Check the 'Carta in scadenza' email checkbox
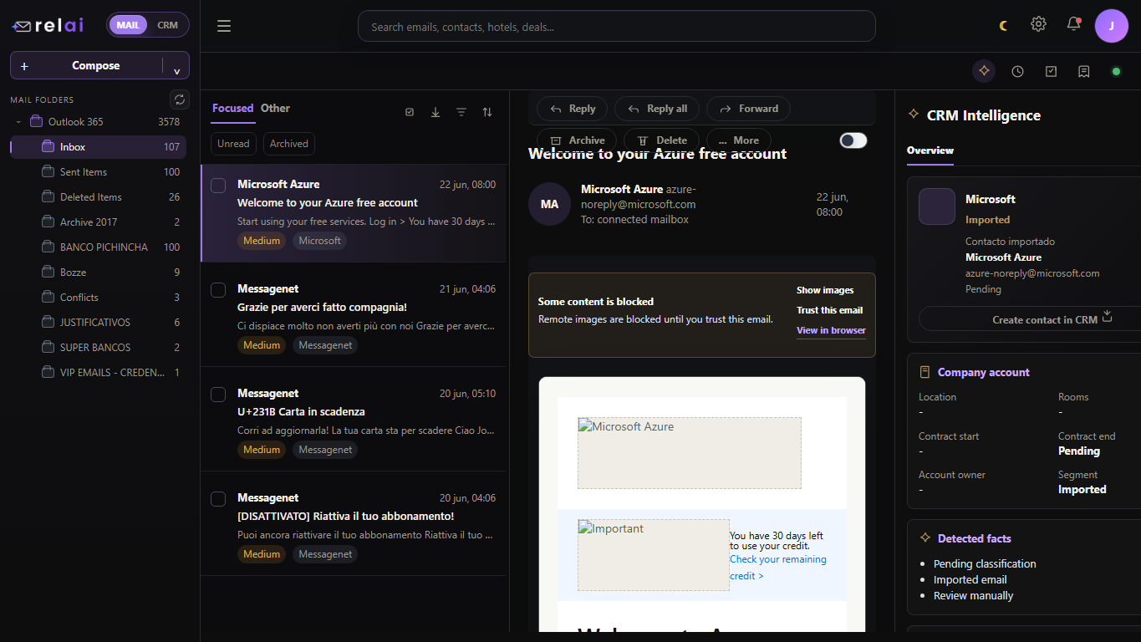The width and height of the screenshot is (1141, 642). pos(218,395)
